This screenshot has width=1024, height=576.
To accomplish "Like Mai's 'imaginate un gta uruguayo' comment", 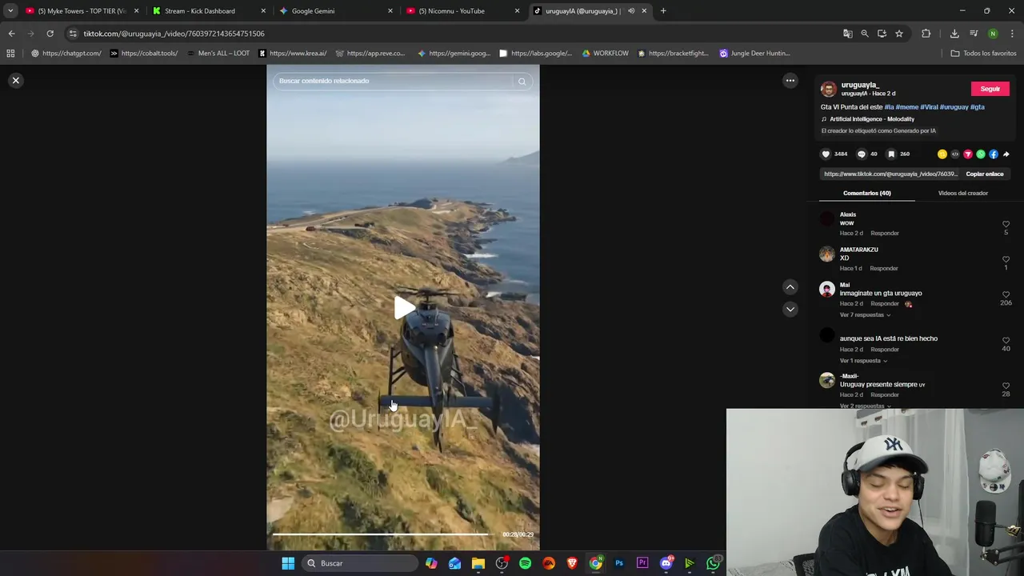I will (1006, 295).
